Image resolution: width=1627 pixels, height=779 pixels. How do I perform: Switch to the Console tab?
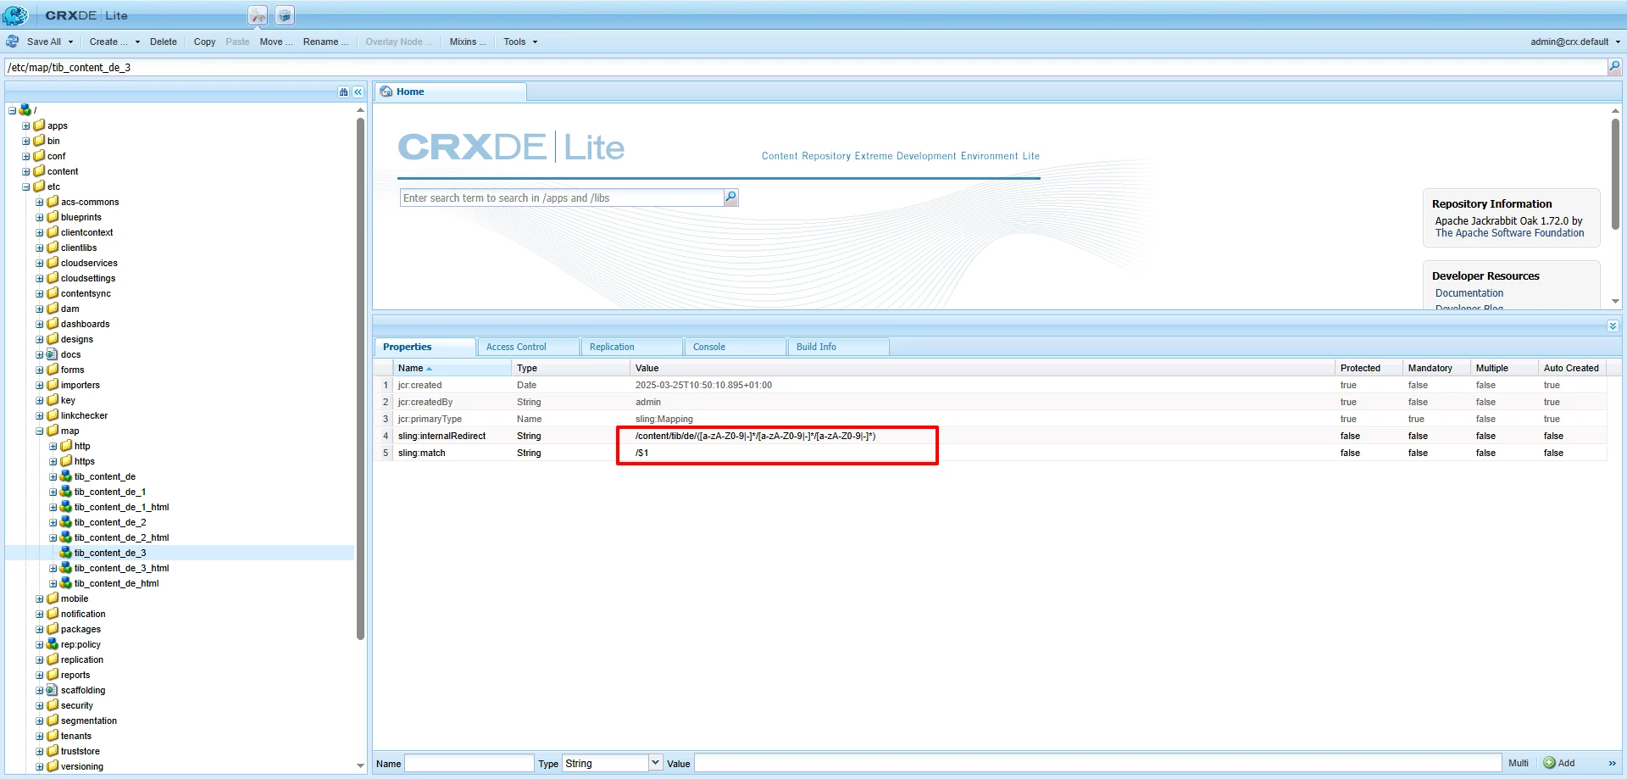pyautogui.click(x=736, y=347)
